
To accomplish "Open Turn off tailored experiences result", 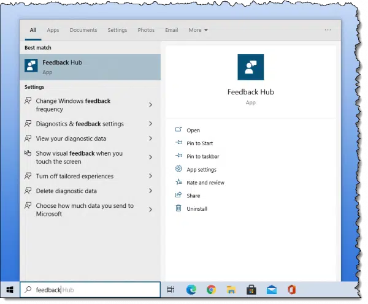I will click(89, 176).
